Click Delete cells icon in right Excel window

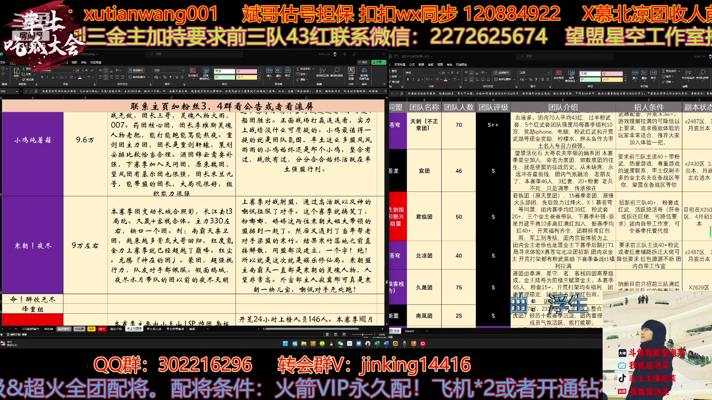click(x=644, y=73)
